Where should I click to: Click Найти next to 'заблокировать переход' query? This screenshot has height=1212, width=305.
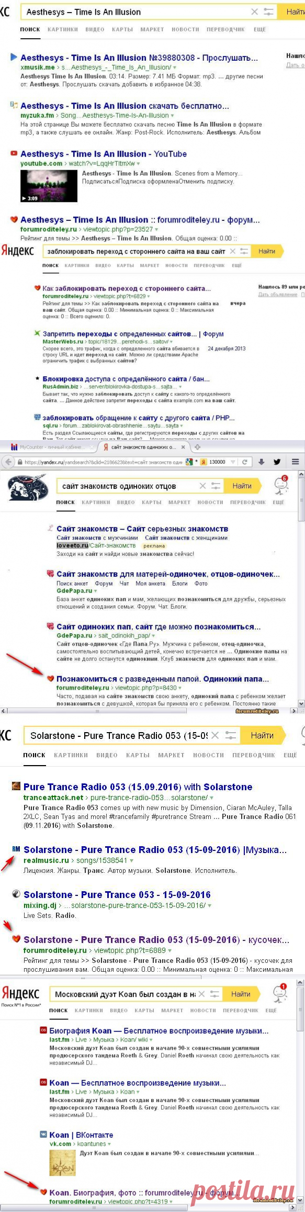[267, 251]
